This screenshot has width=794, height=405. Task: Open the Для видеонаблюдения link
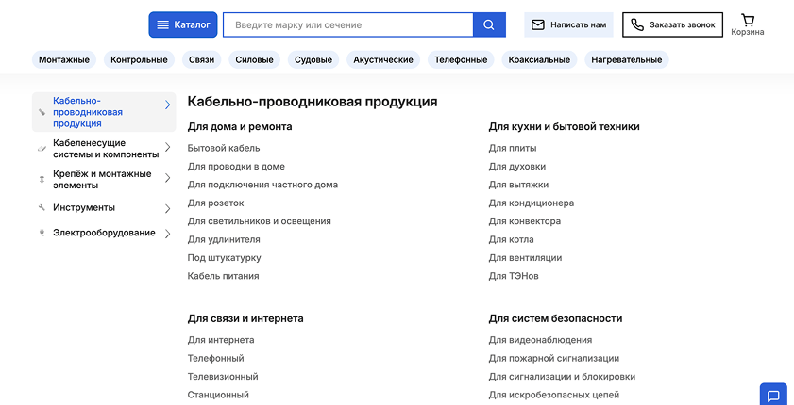(x=540, y=340)
